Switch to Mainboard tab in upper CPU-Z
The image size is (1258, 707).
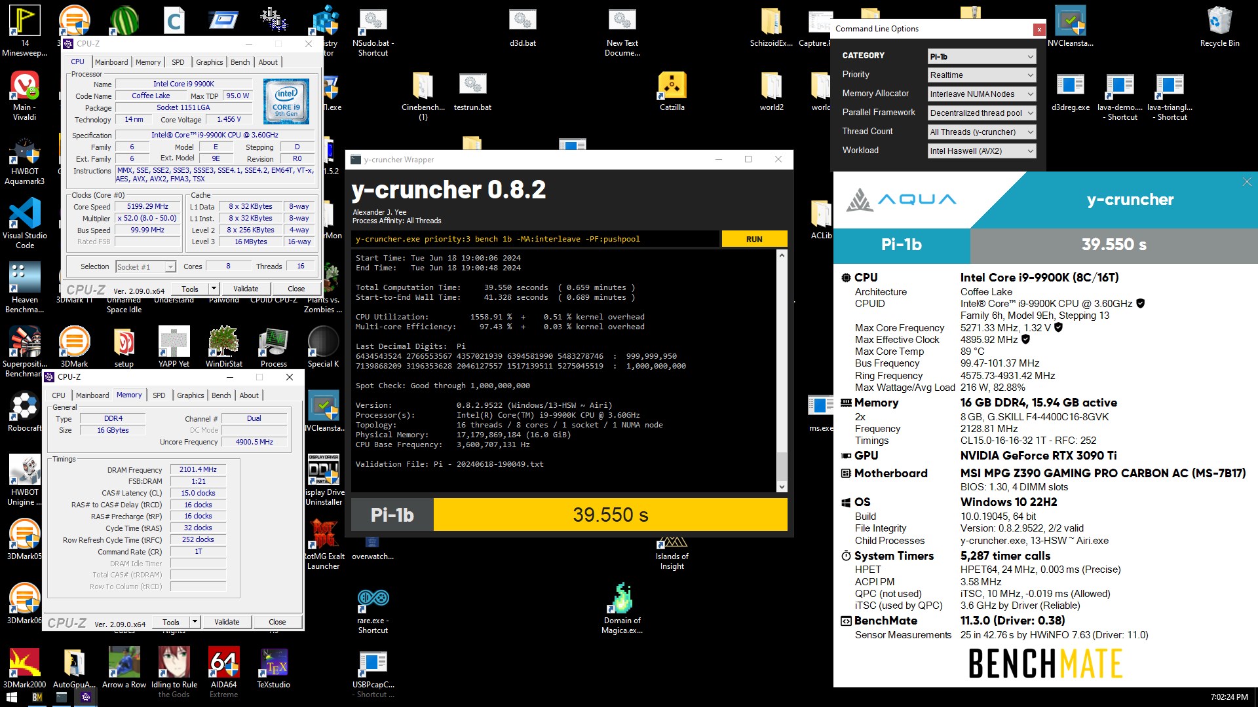(111, 62)
